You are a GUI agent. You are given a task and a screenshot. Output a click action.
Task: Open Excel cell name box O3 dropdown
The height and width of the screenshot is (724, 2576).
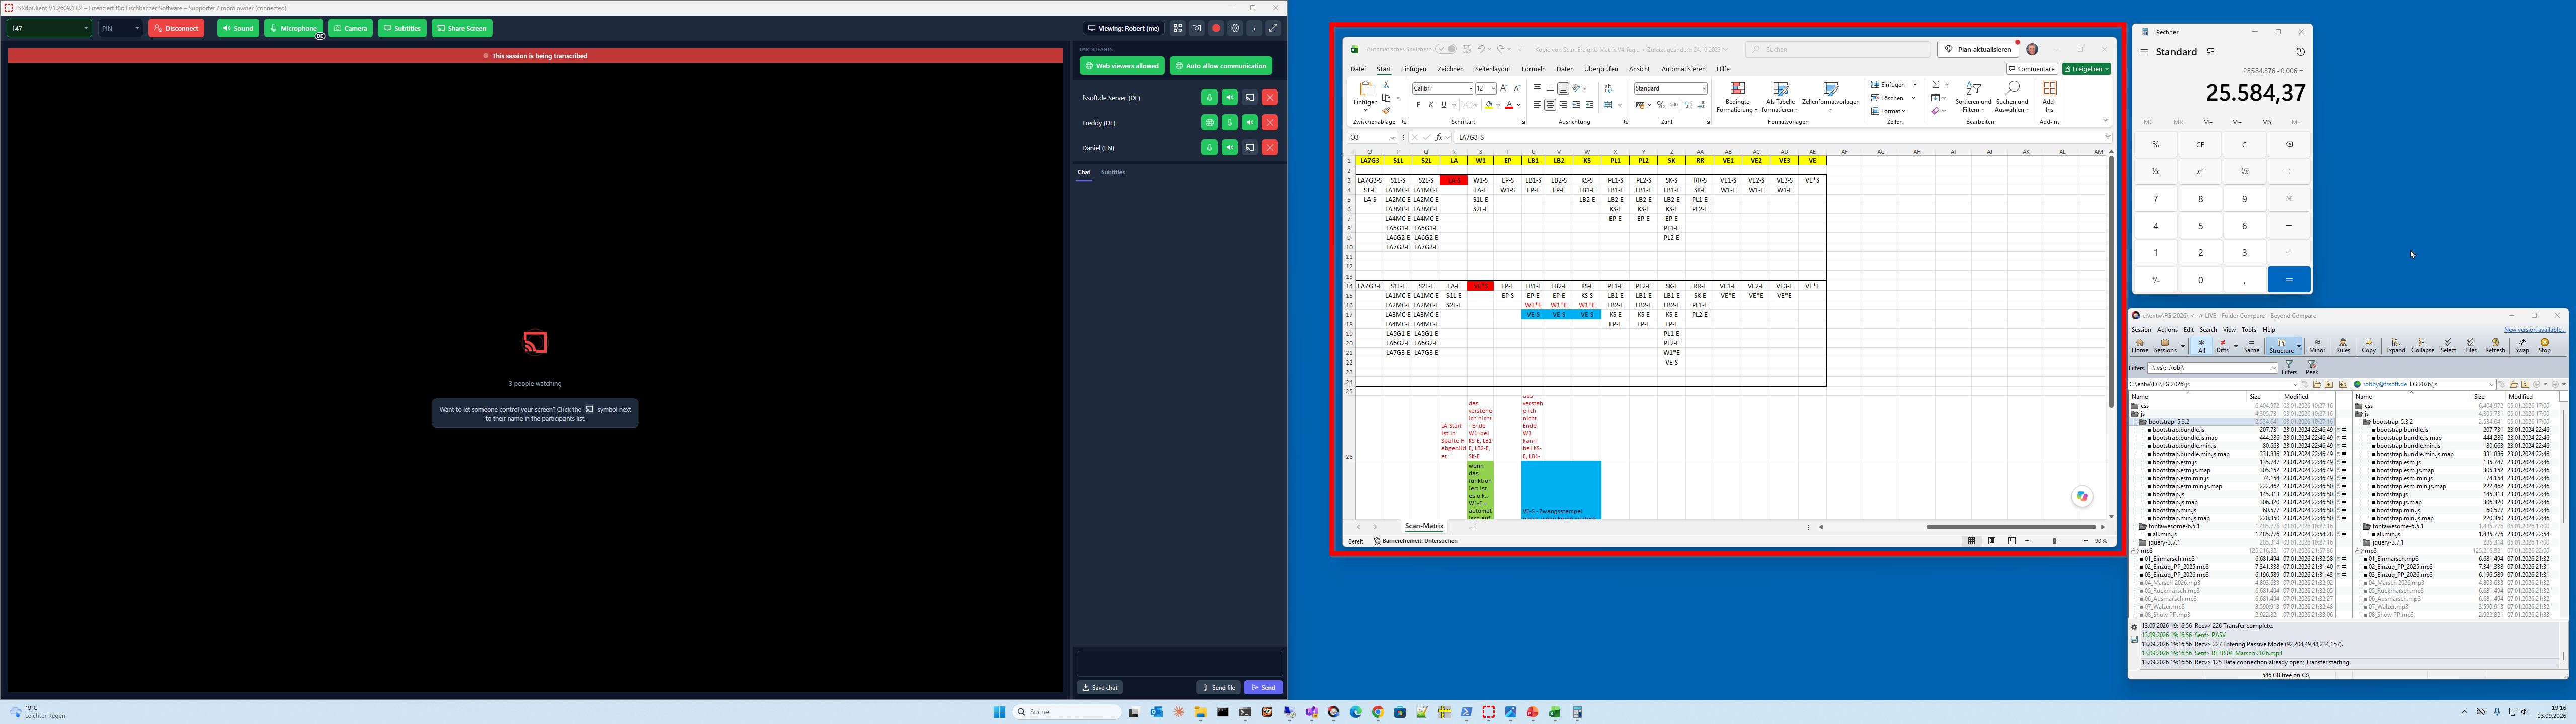click(x=1392, y=138)
